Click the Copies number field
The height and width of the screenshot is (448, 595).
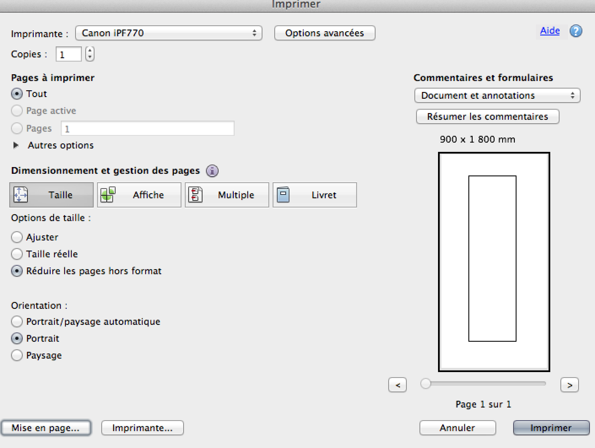68,54
